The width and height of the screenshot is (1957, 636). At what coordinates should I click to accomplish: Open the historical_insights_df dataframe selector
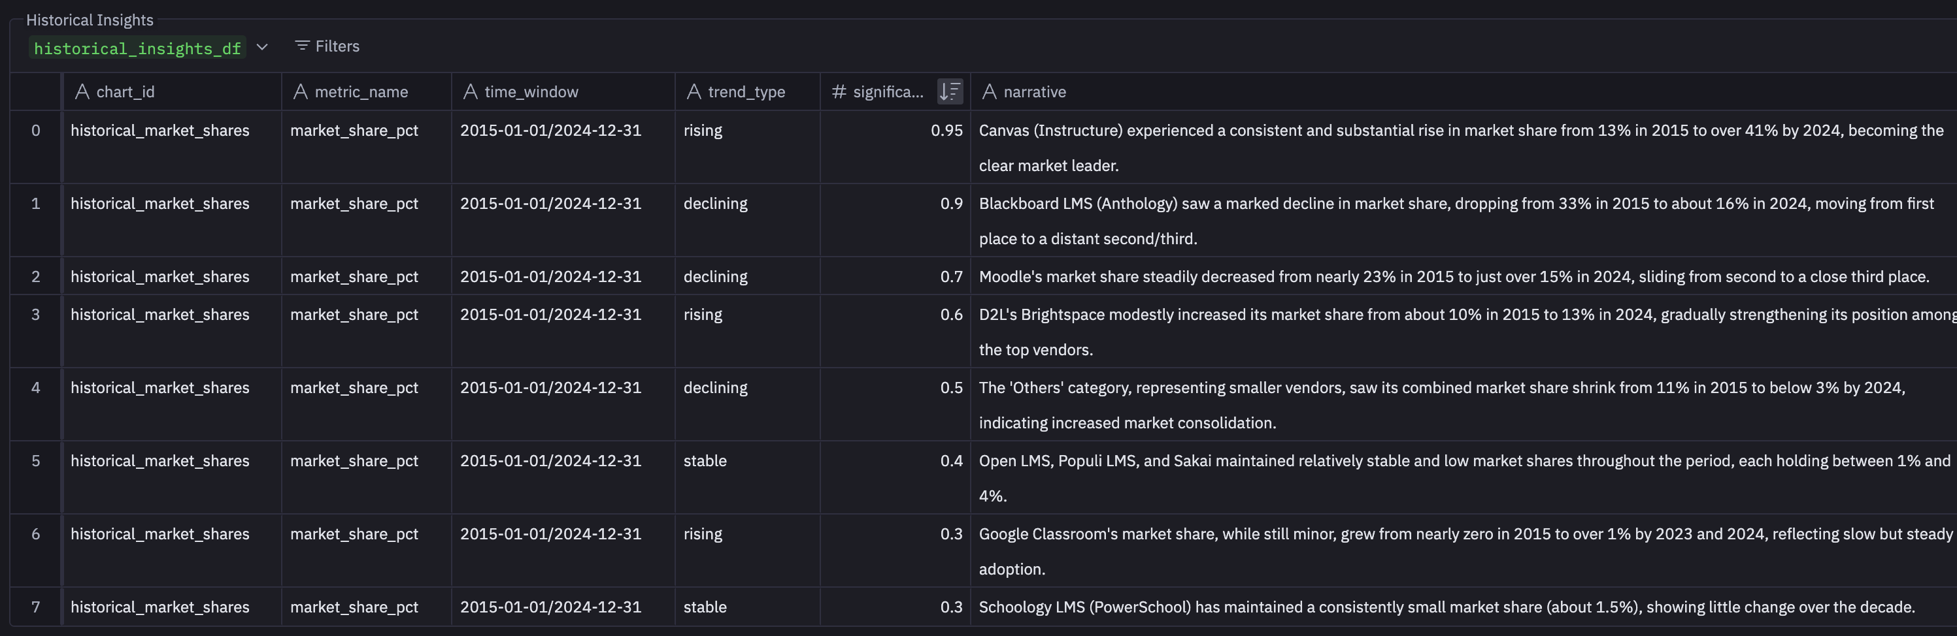point(137,48)
